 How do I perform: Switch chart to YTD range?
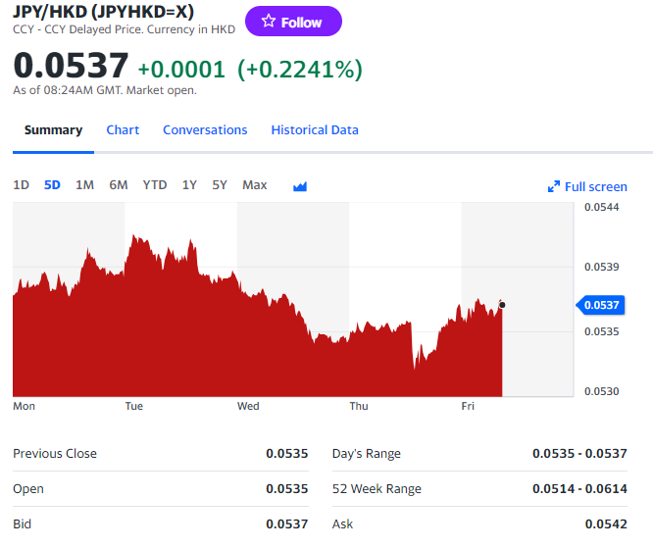coord(155,185)
